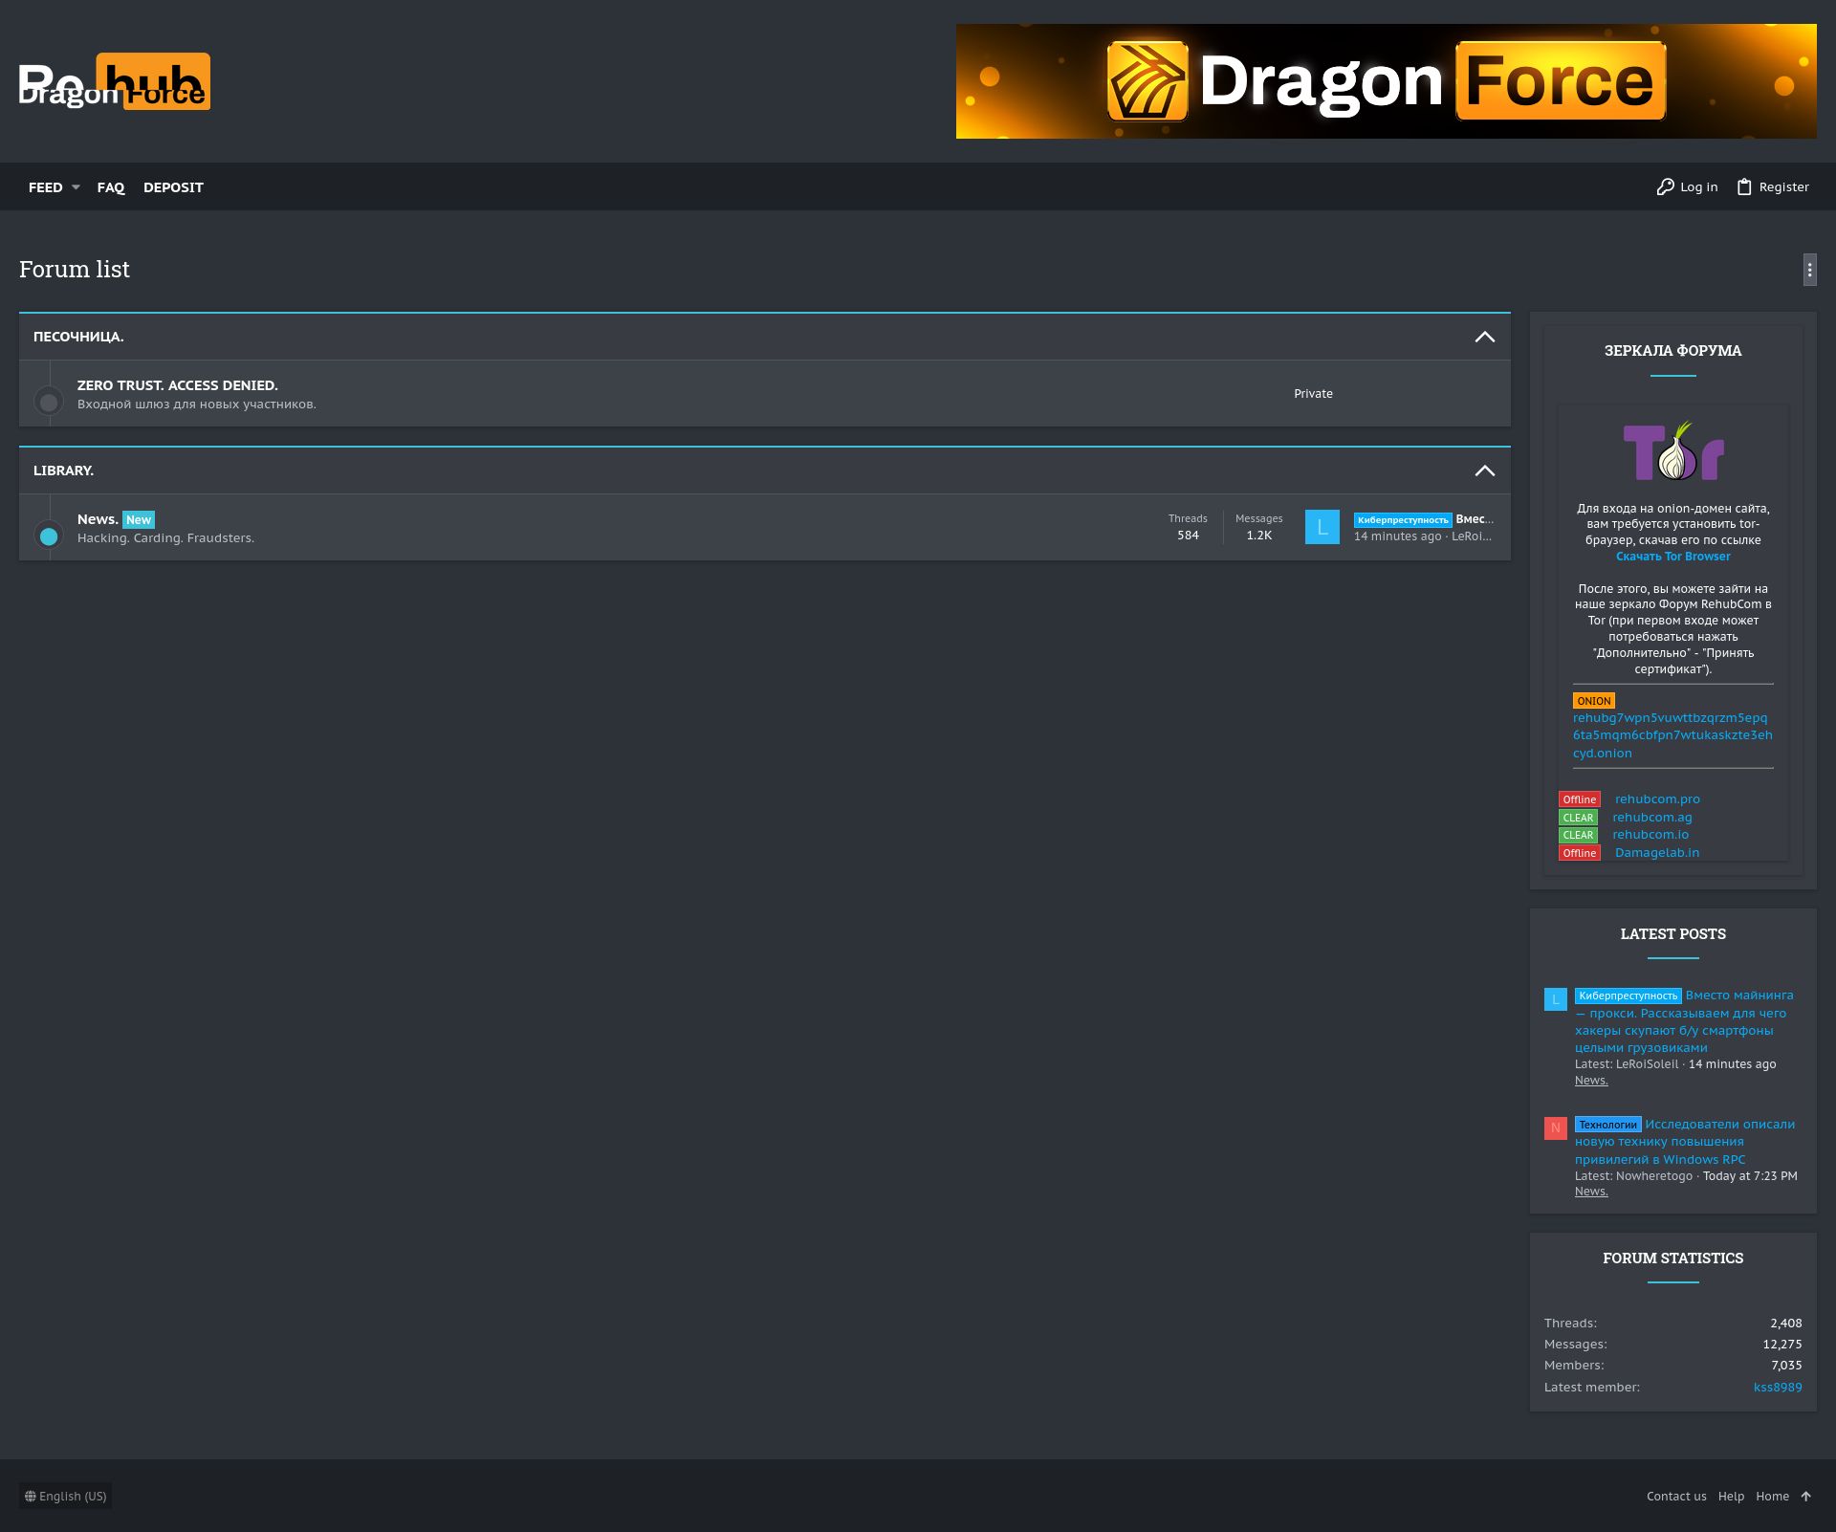Image resolution: width=1836 pixels, height=1532 pixels.
Task: Click the Технологии tag in Latest Posts
Action: (1607, 1125)
